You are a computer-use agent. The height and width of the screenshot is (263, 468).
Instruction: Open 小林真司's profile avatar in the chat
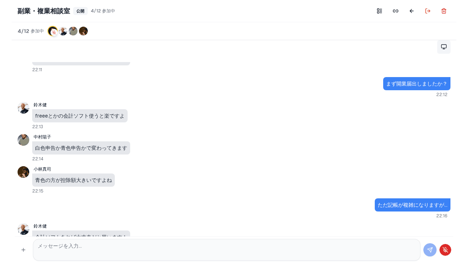point(23,172)
